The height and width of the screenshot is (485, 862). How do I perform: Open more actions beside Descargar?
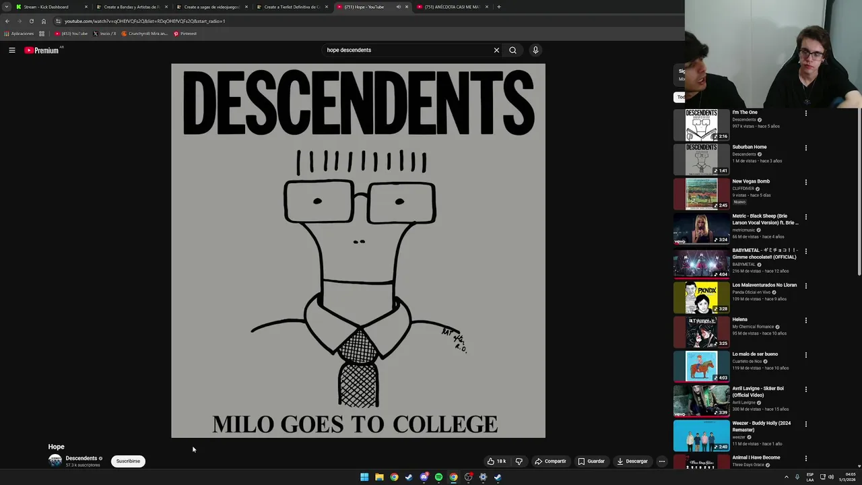(x=662, y=461)
